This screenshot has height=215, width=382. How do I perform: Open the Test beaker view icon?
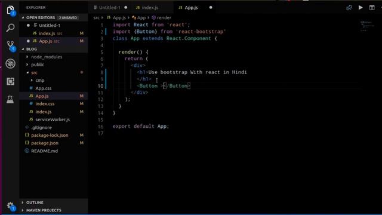[x=10, y=99]
